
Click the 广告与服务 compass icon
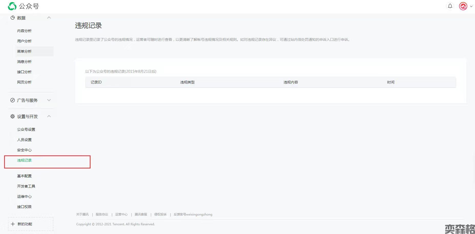click(12, 100)
